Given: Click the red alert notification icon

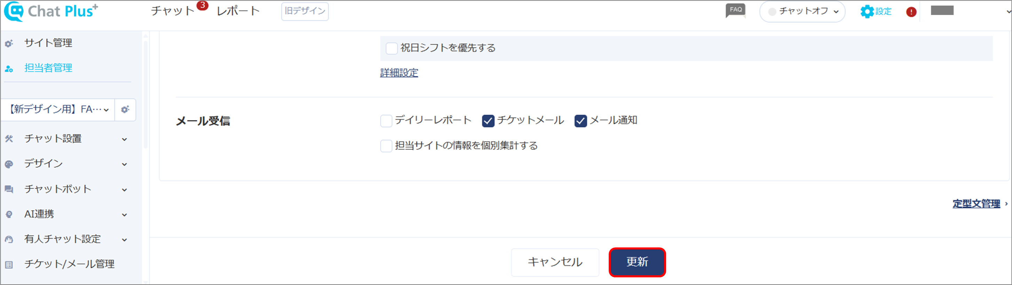Looking at the screenshot, I should [911, 12].
